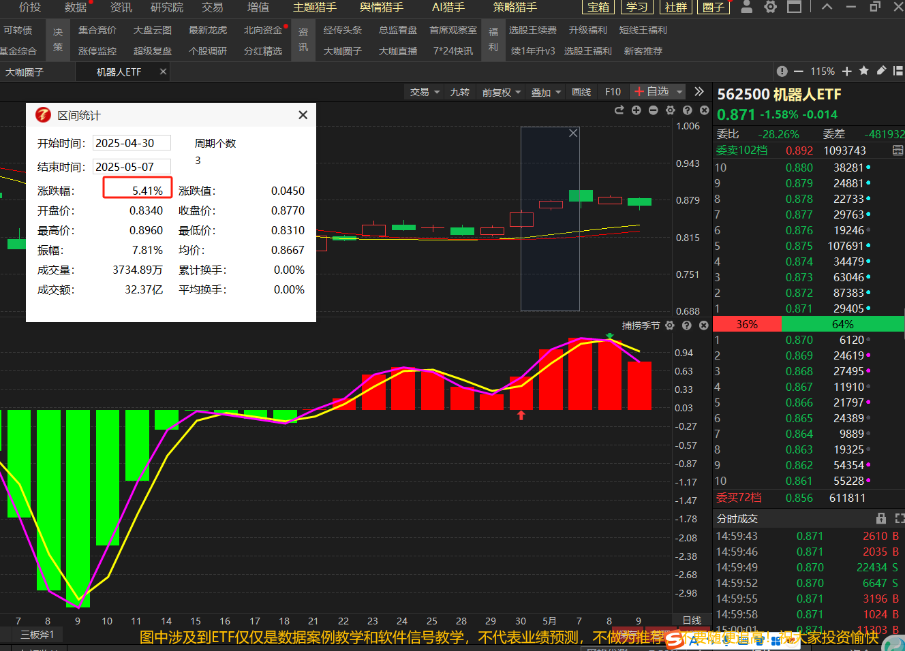The image size is (905, 651).
Task: Close the 区间统计 dialog
Action: (x=303, y=115)
